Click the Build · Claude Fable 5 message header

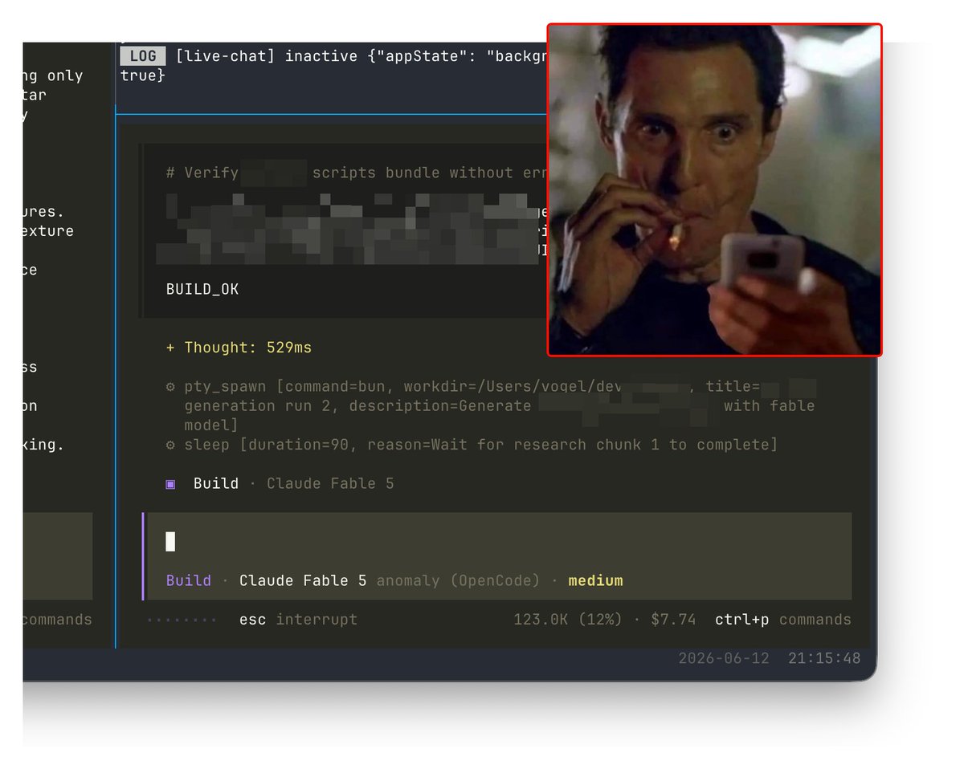(x=280, y=484)
